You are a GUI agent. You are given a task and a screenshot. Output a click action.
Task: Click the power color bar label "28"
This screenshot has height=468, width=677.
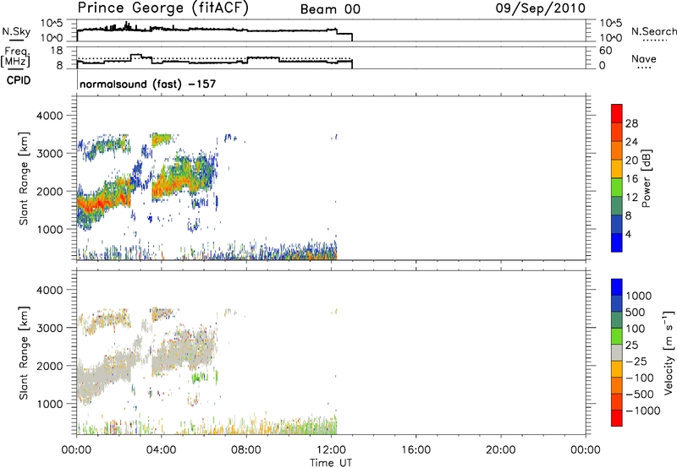631,123
